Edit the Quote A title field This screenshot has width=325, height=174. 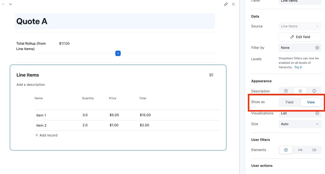click(115, 21)
